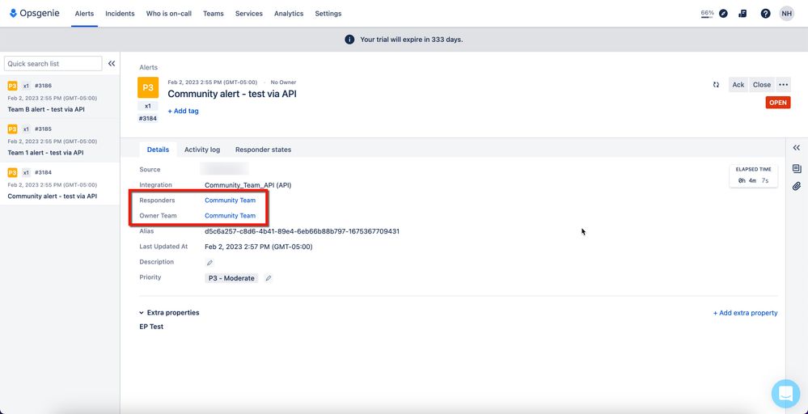Acknowledge the alert with Ack button
This screenshot has height=414, width=808.
point(738,84)
